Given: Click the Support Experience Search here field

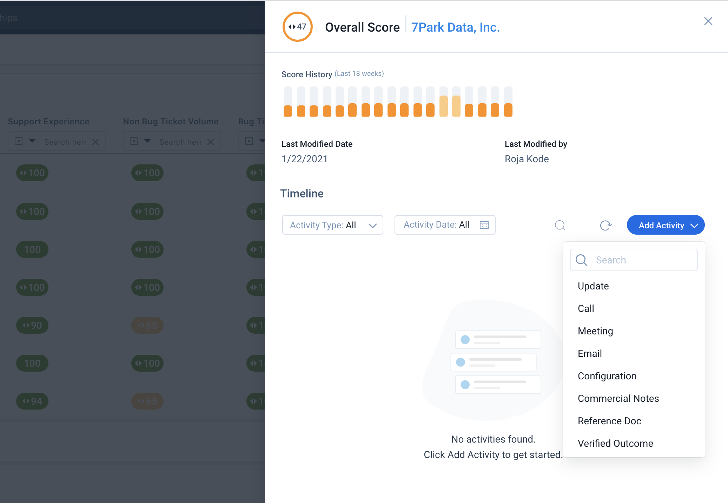Looking at the screenshot, I should tap(65, 142).
